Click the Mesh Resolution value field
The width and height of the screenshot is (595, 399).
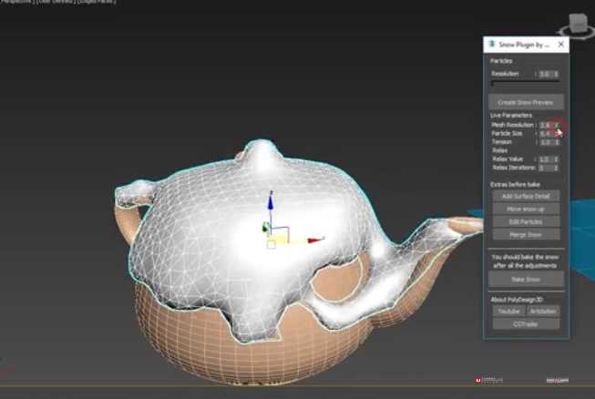pos(545,125)
